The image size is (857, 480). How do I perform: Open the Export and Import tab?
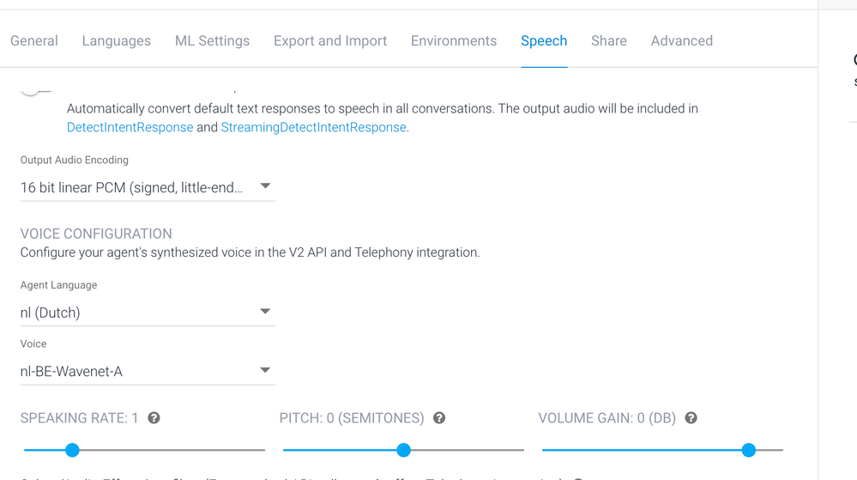tap(330, 41)
